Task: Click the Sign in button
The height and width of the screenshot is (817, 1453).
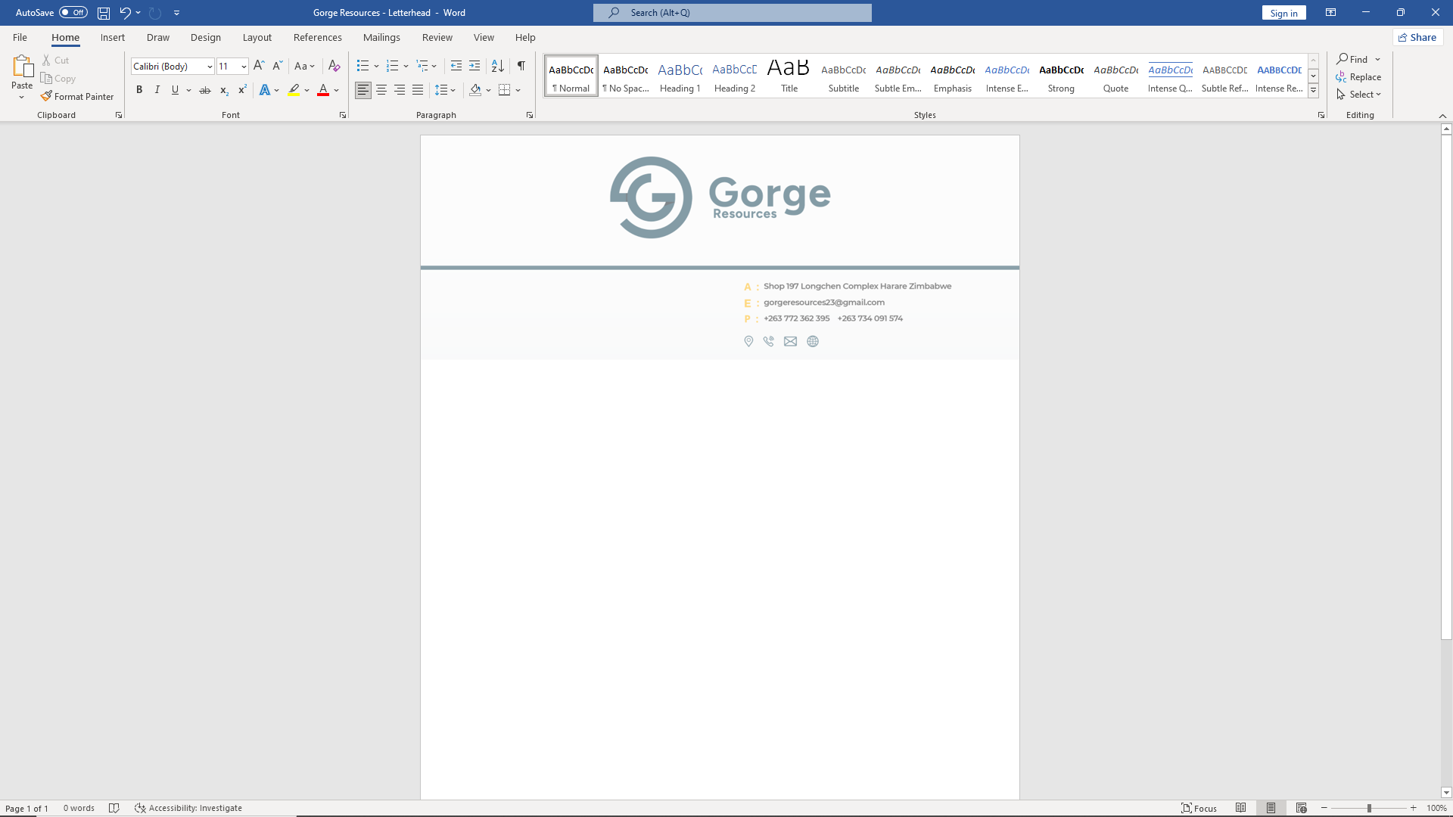Action: 1284,13
